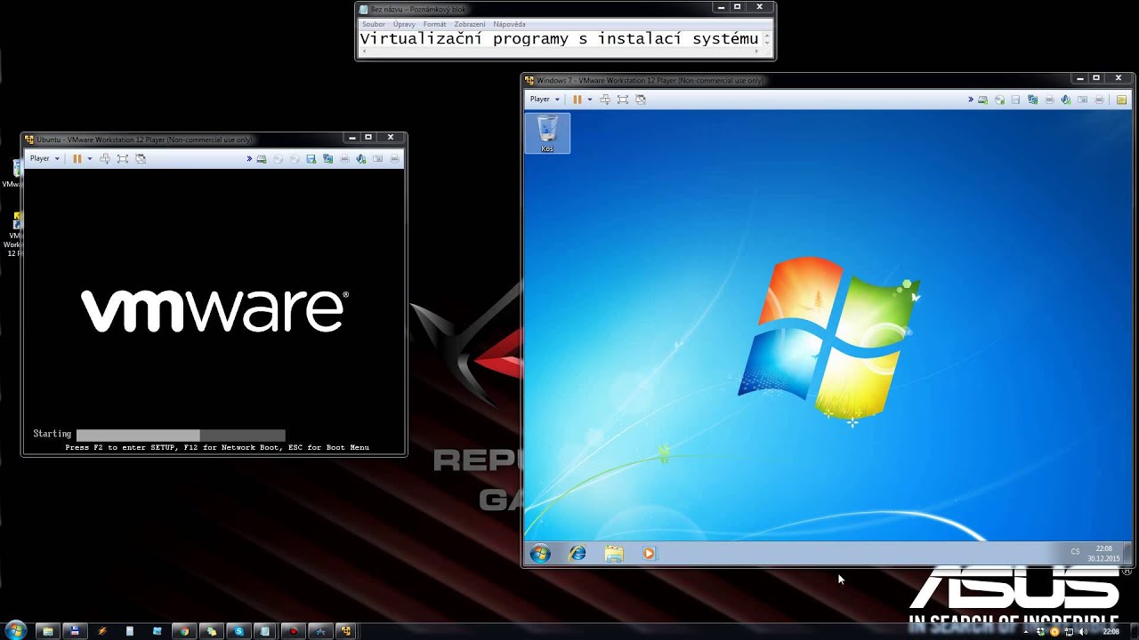Screen dimensions: 1139x640
Task: Open the Zobrazení menu in the Notepad window
Action: tap(470, 24)
